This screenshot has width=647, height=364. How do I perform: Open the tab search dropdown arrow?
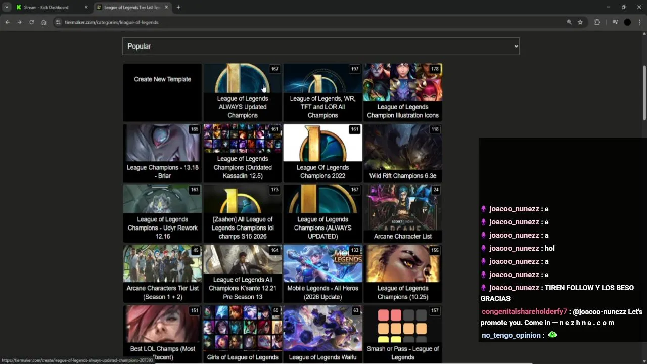coord(7,7)
